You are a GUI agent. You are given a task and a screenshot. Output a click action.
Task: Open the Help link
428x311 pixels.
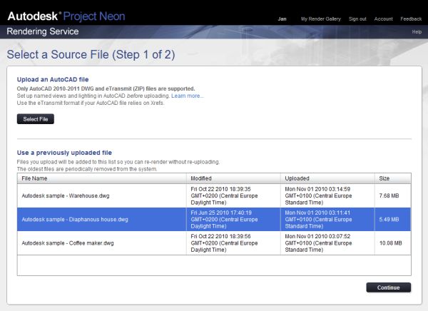(x=417, y=32)
